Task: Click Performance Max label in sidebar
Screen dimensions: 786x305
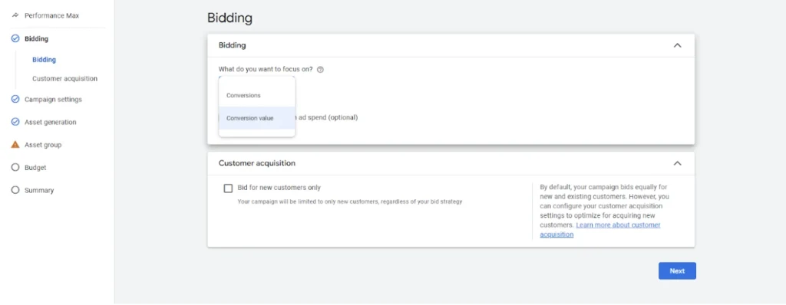Action: click(x=51, y=15)
